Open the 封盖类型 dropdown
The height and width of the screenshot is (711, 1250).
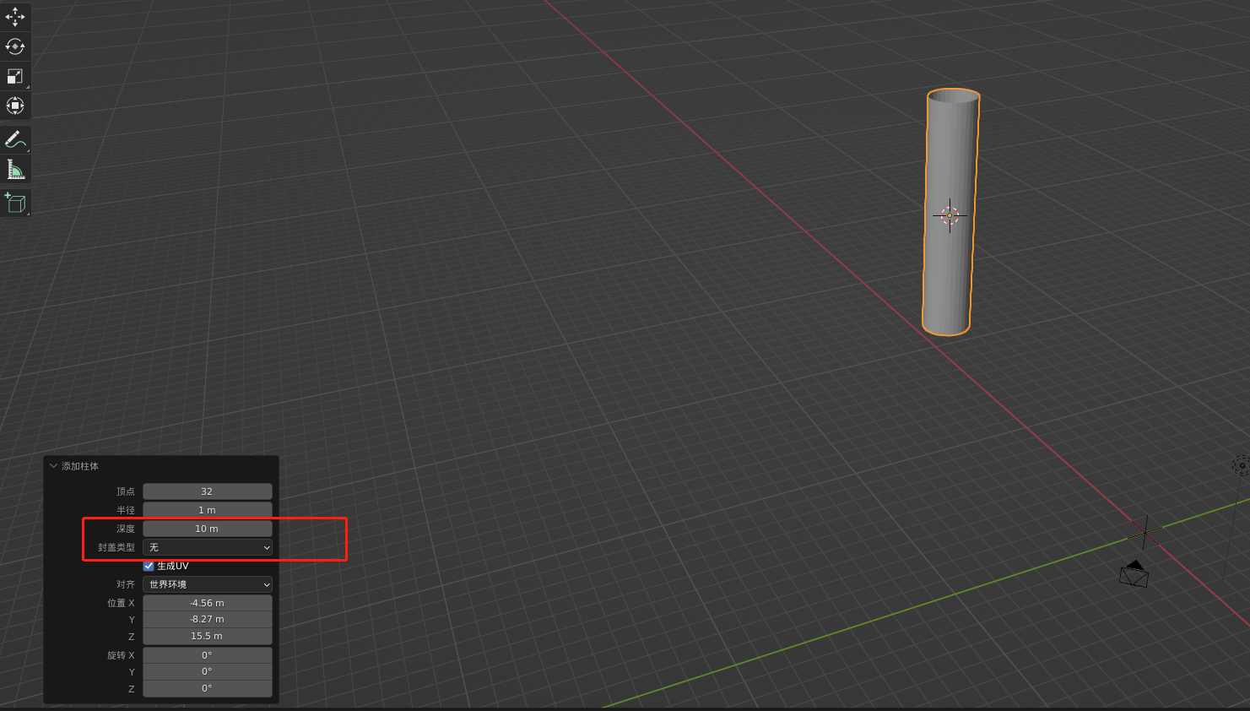[x=208, y=547]
